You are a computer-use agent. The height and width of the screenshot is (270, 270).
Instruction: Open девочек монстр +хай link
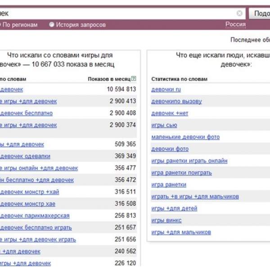point(29,192)
